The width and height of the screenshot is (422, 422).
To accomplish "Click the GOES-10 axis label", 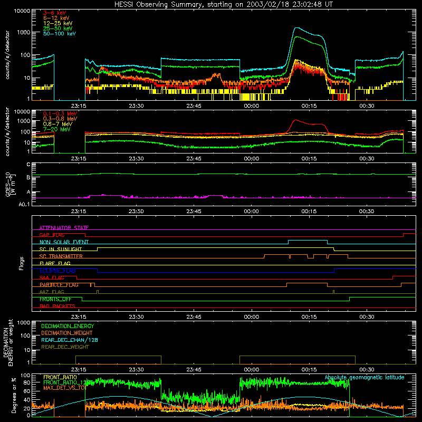I will click(11, 185).
